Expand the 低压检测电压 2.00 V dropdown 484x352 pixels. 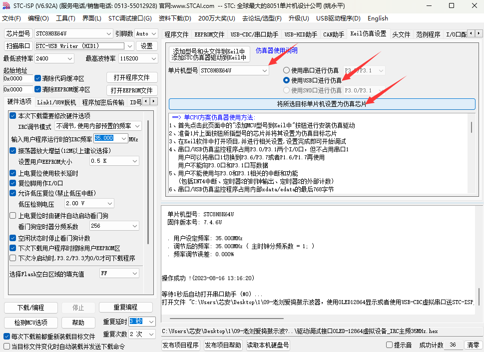(x=89, y=203)
